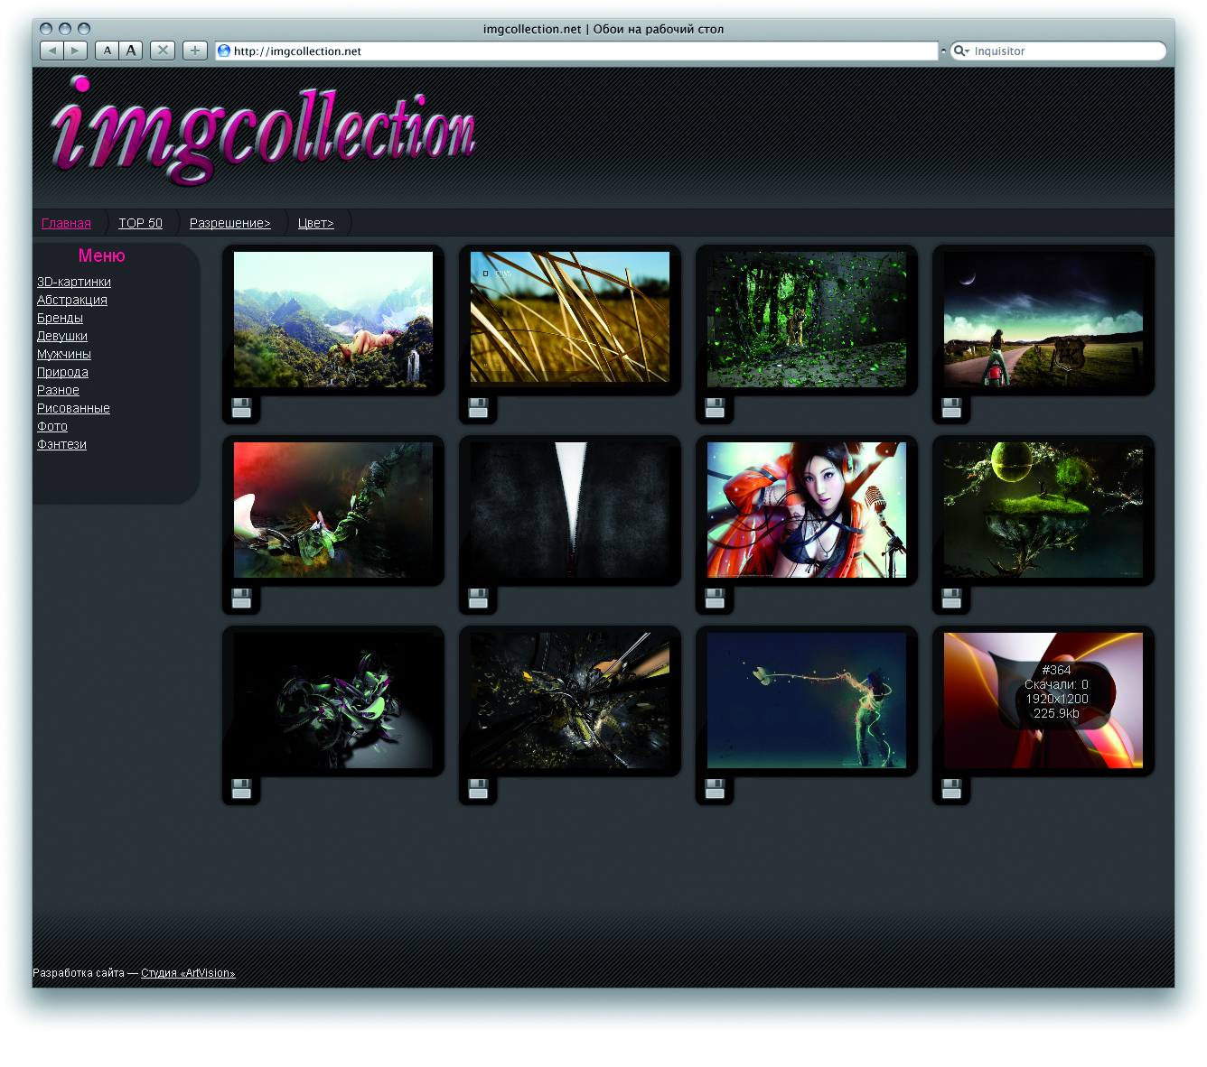Viewport: 1207px width, 1067px height.
Task: Click the magnifier icon in the Inquisitor search field
Action: (x=961, y=51)
